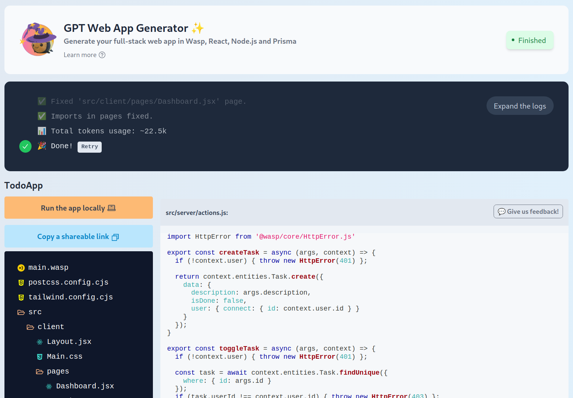Collapse the pages folder
The height and width of the screenshot is (398, 573).
[x=57, y=371]
